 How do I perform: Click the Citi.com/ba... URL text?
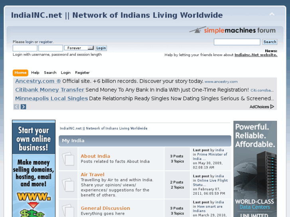tap(262, 90)
